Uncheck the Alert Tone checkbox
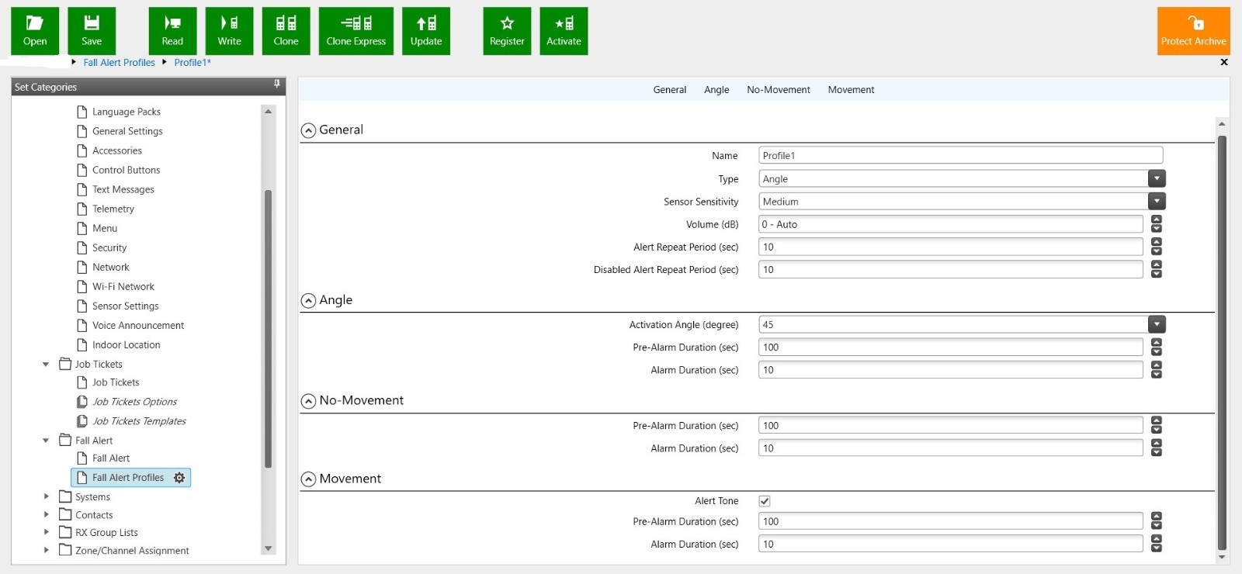Screen dimensions: 1242x574 click(x=765, y=501)
